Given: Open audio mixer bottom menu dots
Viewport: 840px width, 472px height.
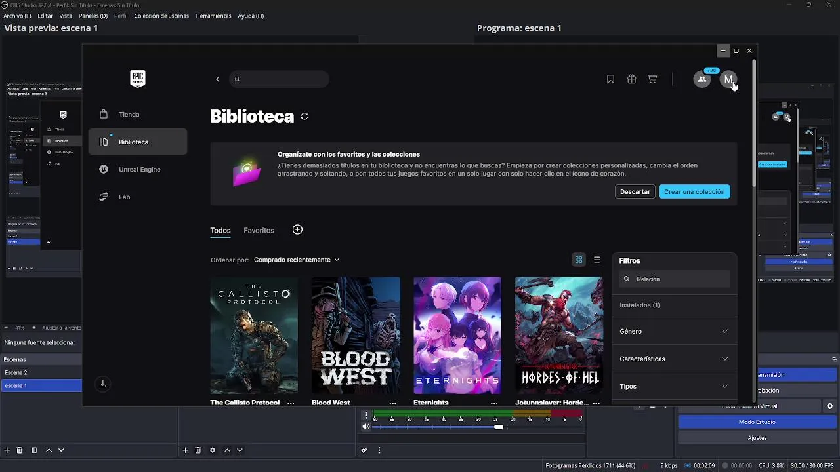Looking at the screenshot, I should [x=379, y=450].
